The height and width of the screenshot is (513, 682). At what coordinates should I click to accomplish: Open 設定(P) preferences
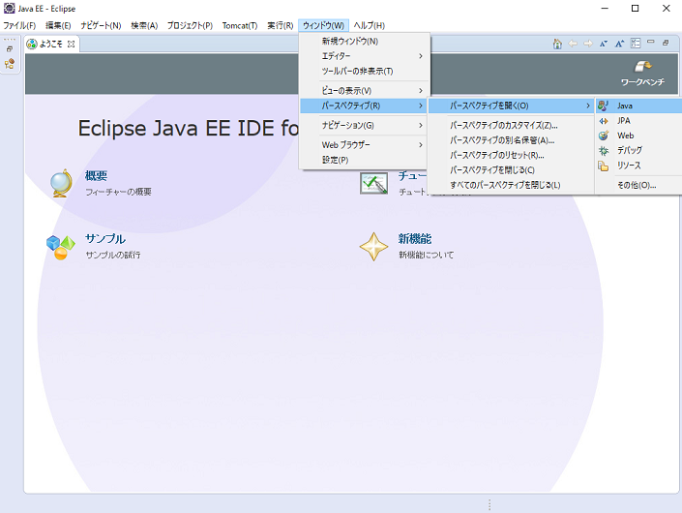click(x=364, y=160)
